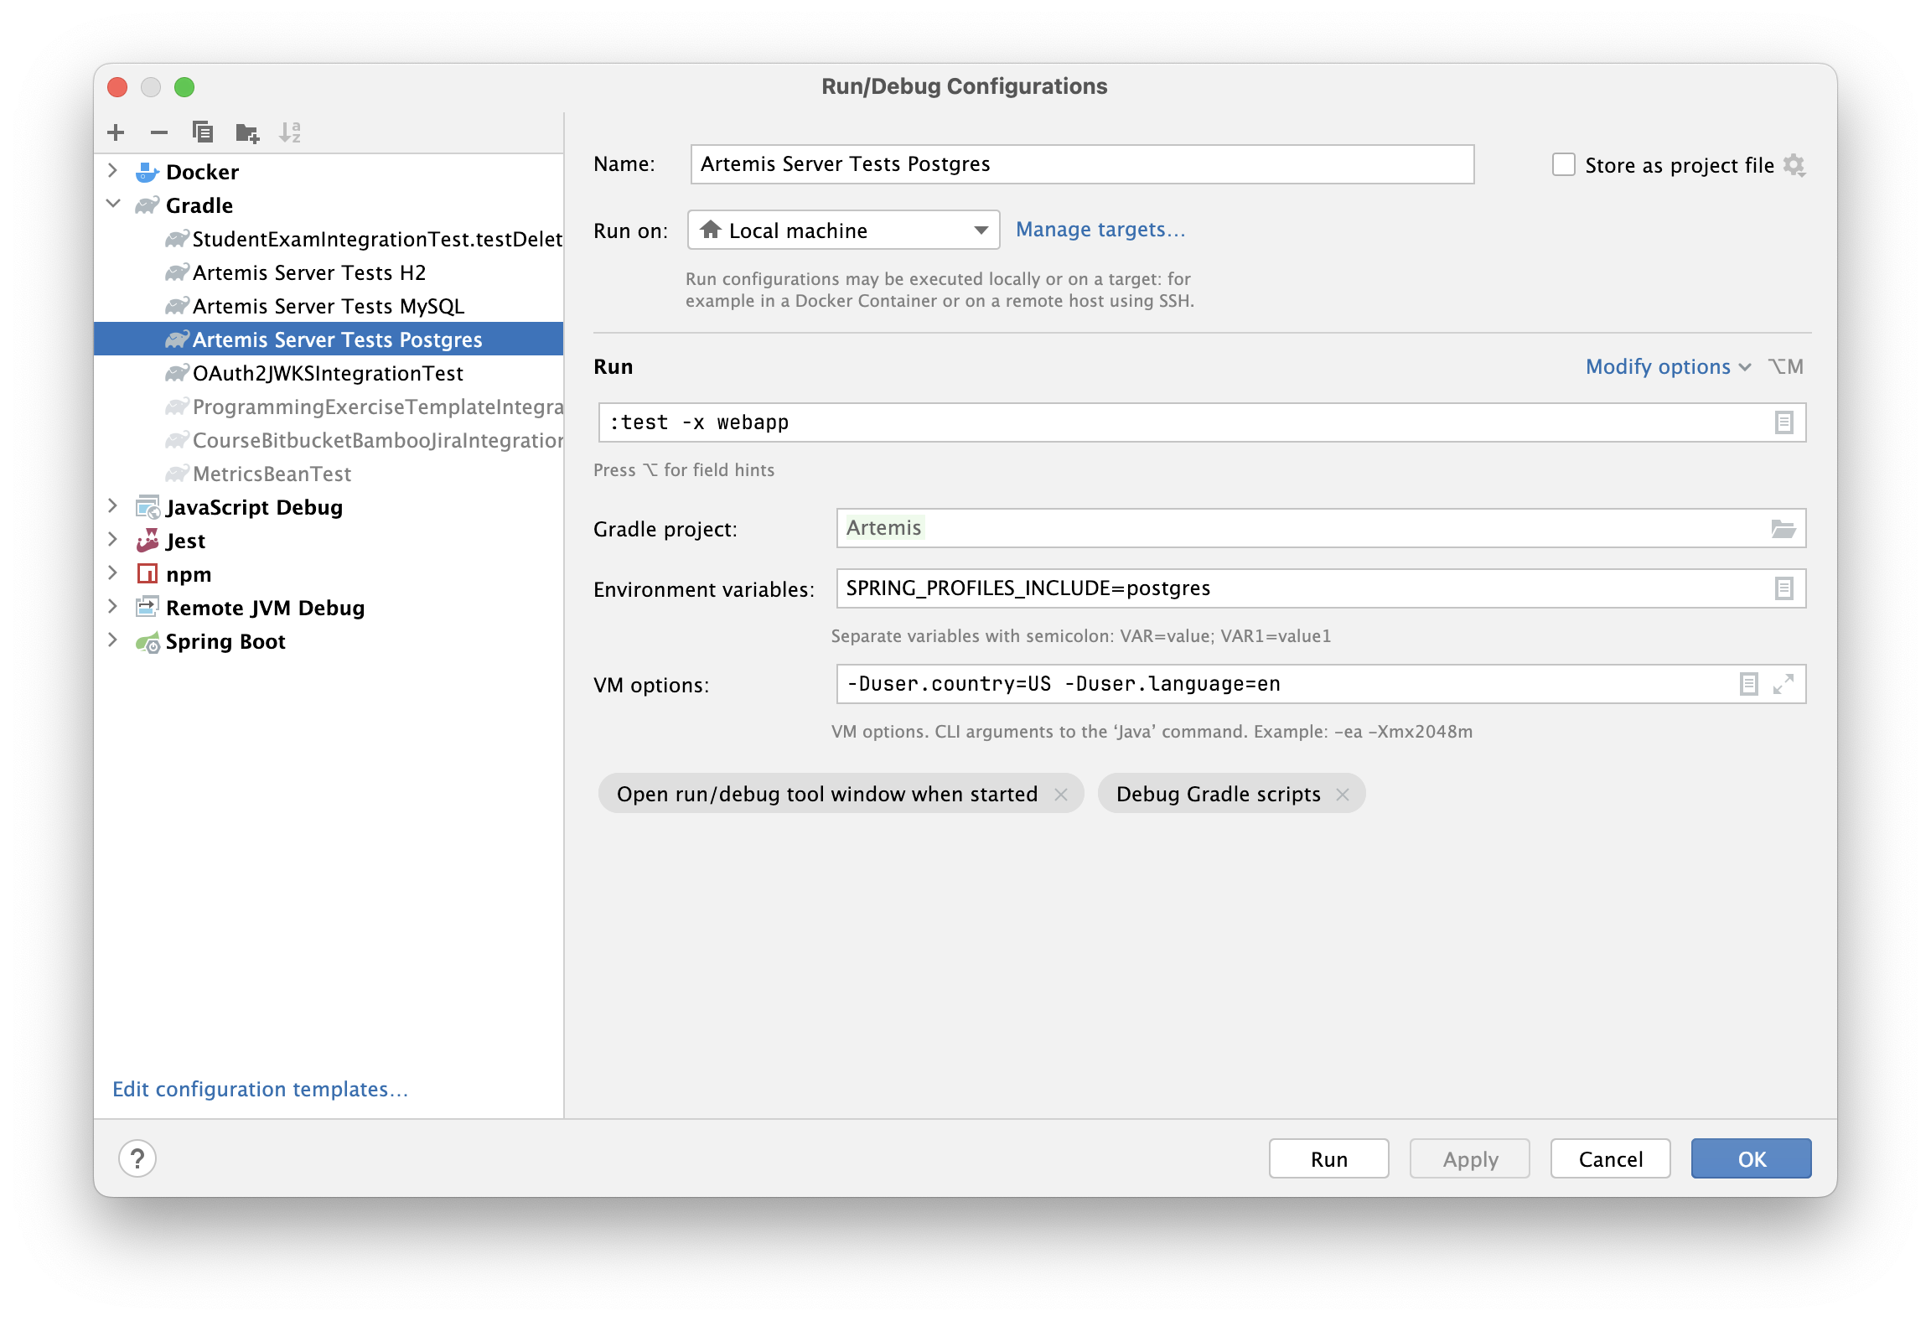1931x1321 pixels.
Task: Click the help question mark icon
Action: pos(137,1158)
